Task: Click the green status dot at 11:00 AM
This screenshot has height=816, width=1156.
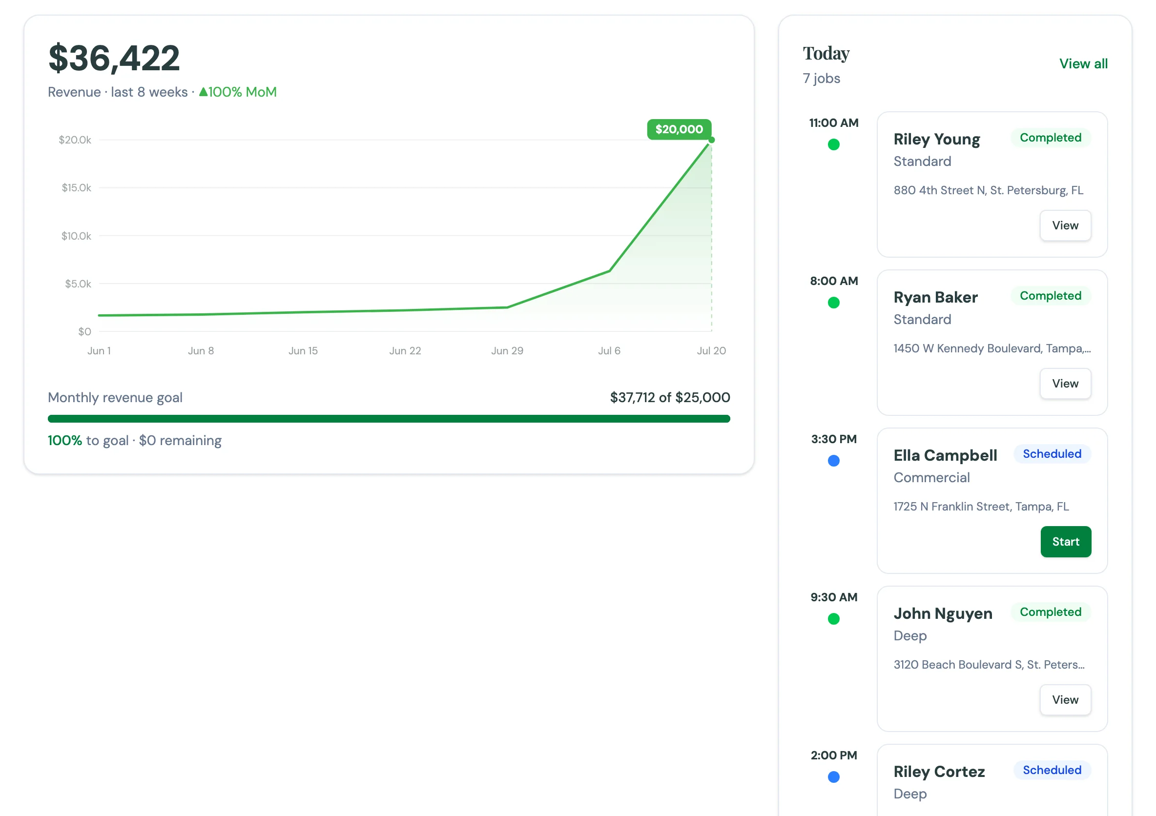Action: (833, 144)
